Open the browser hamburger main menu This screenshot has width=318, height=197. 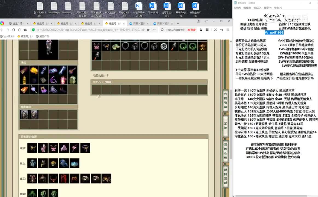[227, 30]
